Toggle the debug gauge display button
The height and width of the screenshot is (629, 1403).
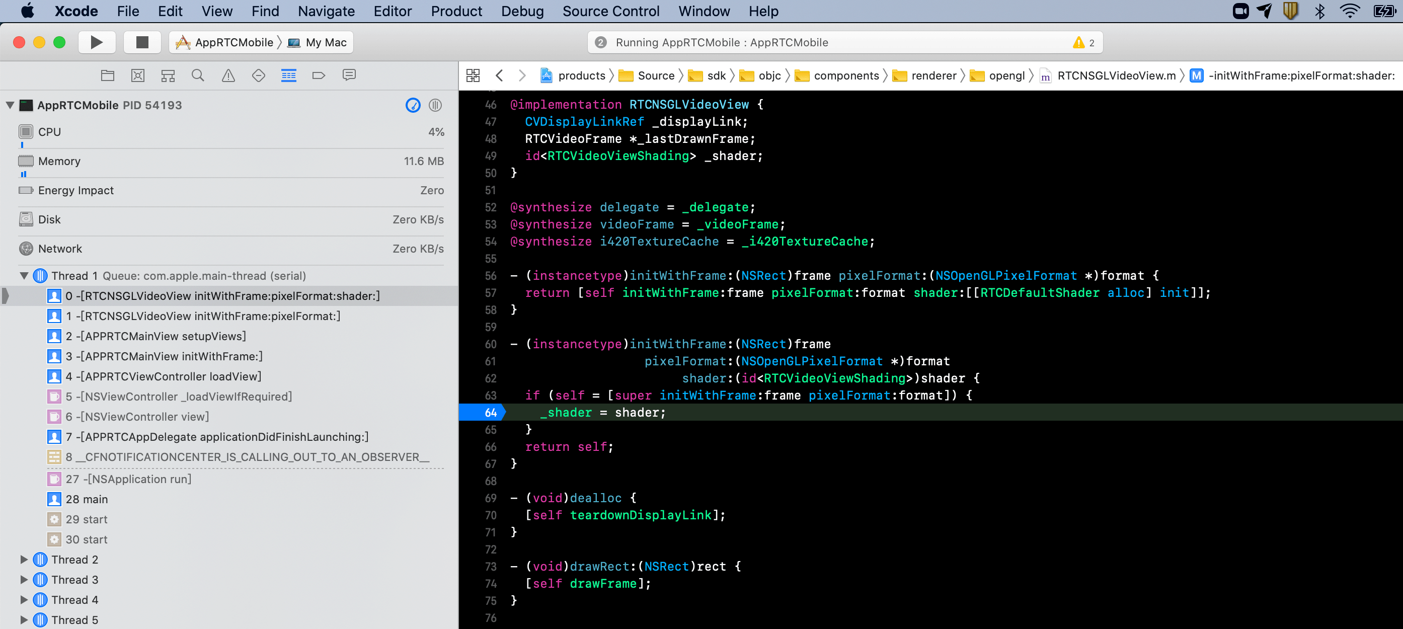[413, 105]
